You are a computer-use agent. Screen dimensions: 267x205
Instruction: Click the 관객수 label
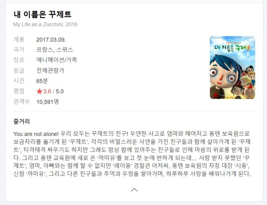pyautogui.click(x=22, y=102)
